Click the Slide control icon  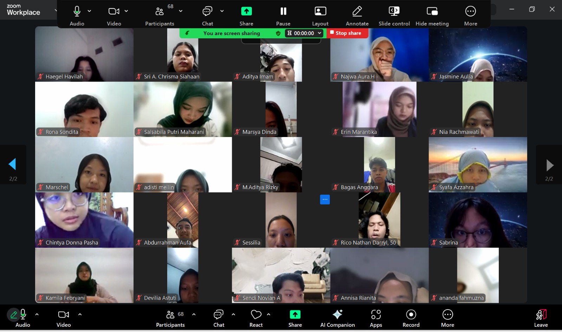pyautogui.click(x=394, y=12)
